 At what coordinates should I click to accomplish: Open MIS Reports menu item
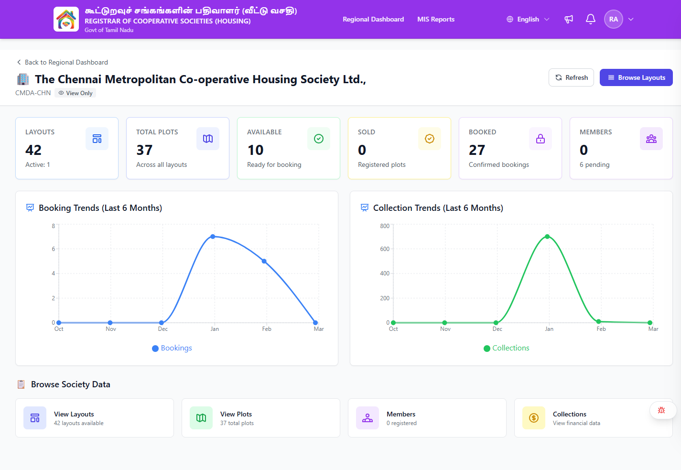[x=436, y=19]
